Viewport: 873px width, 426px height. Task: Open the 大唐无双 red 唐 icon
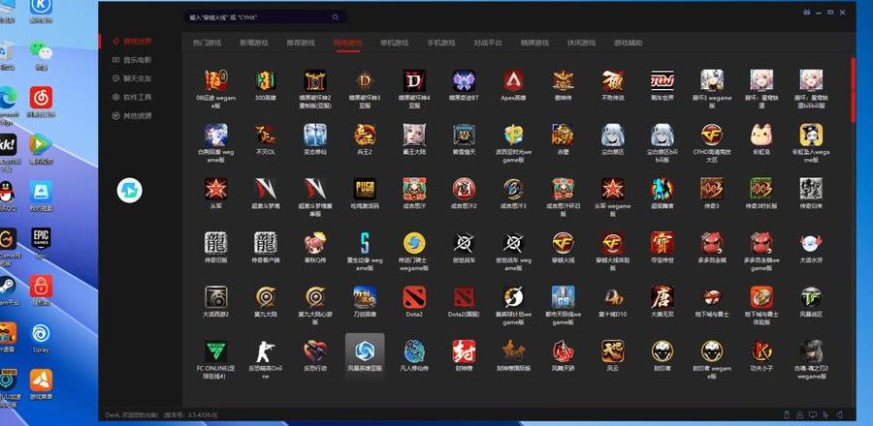pyautogui.click(x=662, y=297)
